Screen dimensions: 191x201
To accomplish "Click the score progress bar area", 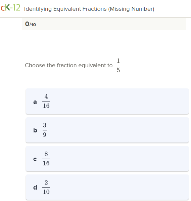I will pyautogui.click(x=104, y=24).
